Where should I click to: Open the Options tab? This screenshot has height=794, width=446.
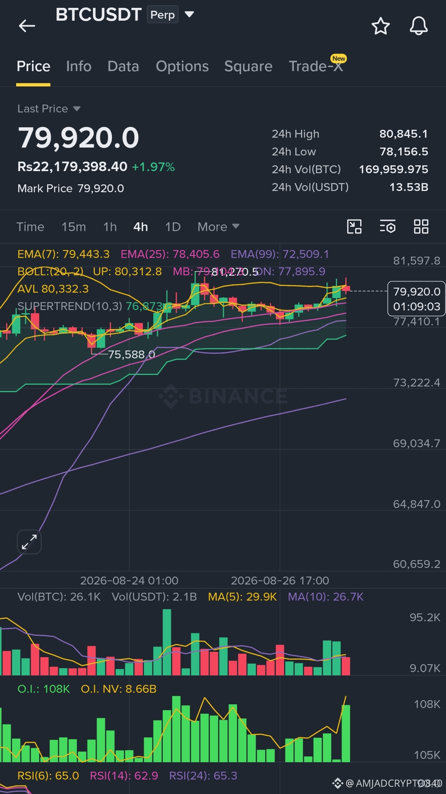tap(182, 66)
